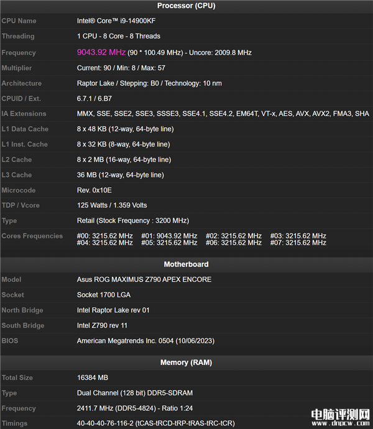373x429 pixels.
Task: Click the Socket 1700 LGA value
Action: [104, 295]
